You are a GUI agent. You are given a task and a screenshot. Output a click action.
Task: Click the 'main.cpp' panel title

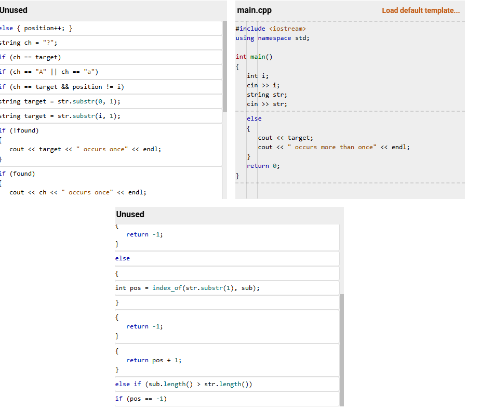coord(254,10)
